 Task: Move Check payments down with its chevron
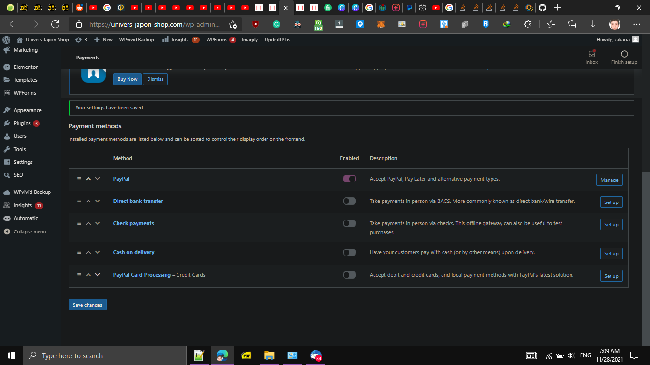point(98,223)
